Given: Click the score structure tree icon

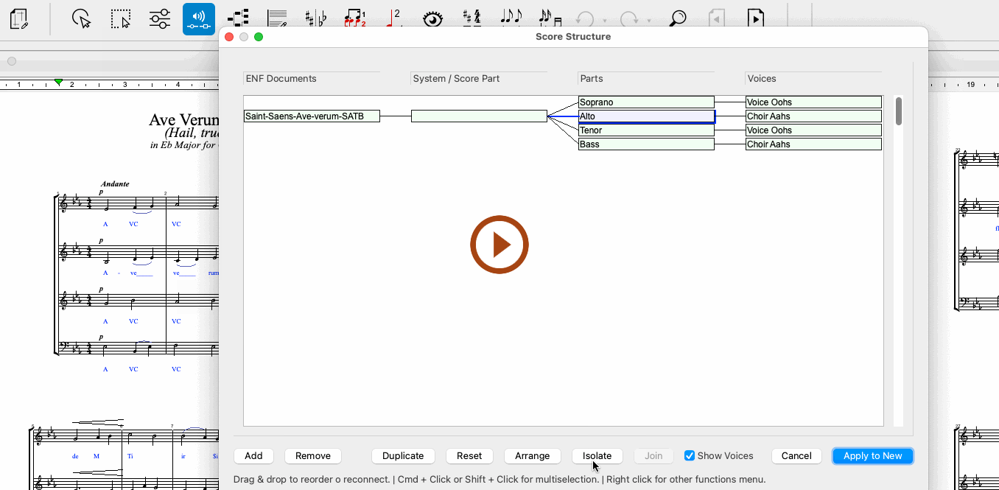Looking at the screenshot, I should [238, 18].
